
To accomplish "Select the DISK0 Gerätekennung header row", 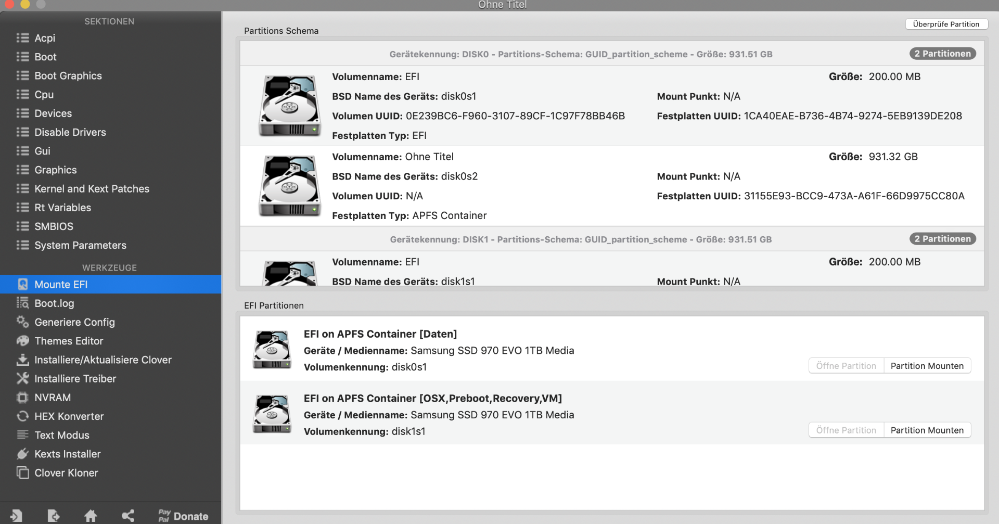I will (612, 54).
